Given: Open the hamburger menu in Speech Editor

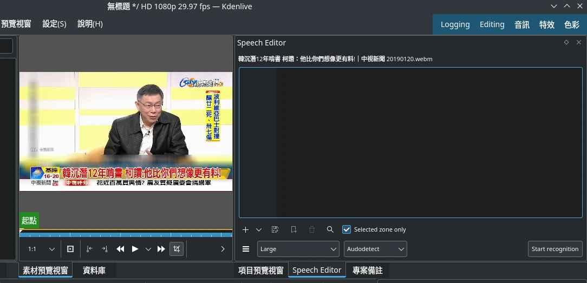Looking at the screenshot, I should point(246,249).
